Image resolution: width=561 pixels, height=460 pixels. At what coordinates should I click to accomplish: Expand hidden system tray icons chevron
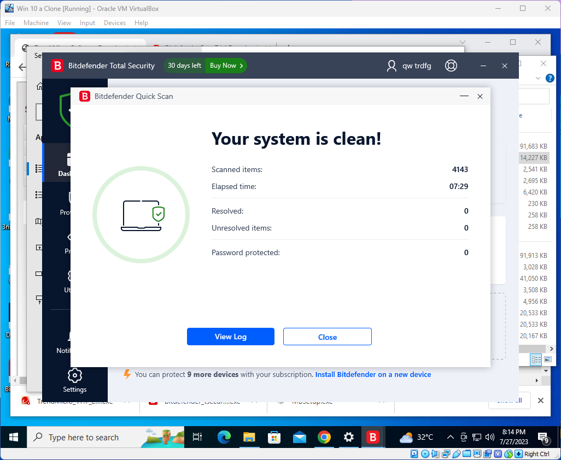pos(451,437)
